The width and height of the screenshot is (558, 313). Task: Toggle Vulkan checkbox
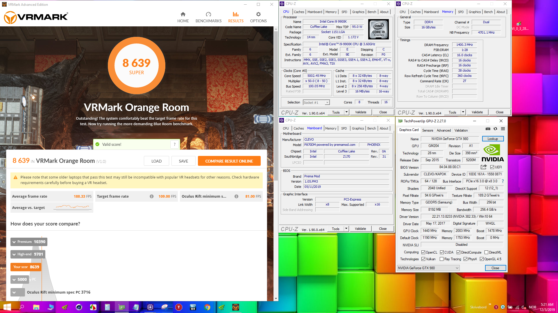pos(423,259)
